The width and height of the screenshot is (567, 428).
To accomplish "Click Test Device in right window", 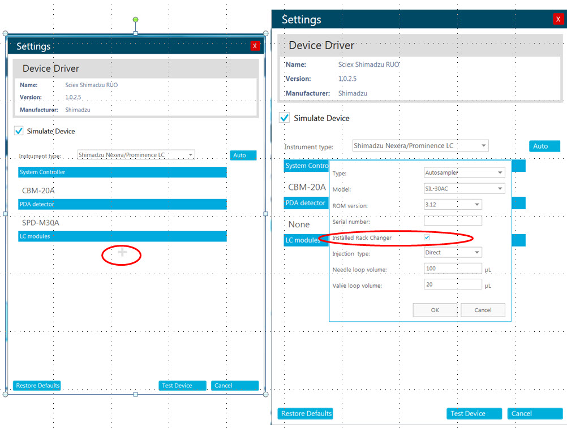I will 474,413.
